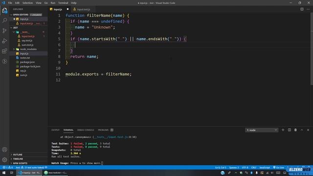Image resolution: width=313 pixels, height=176 pixels.
Task: Maximize the terminal panel size
Action: point(302,130)
